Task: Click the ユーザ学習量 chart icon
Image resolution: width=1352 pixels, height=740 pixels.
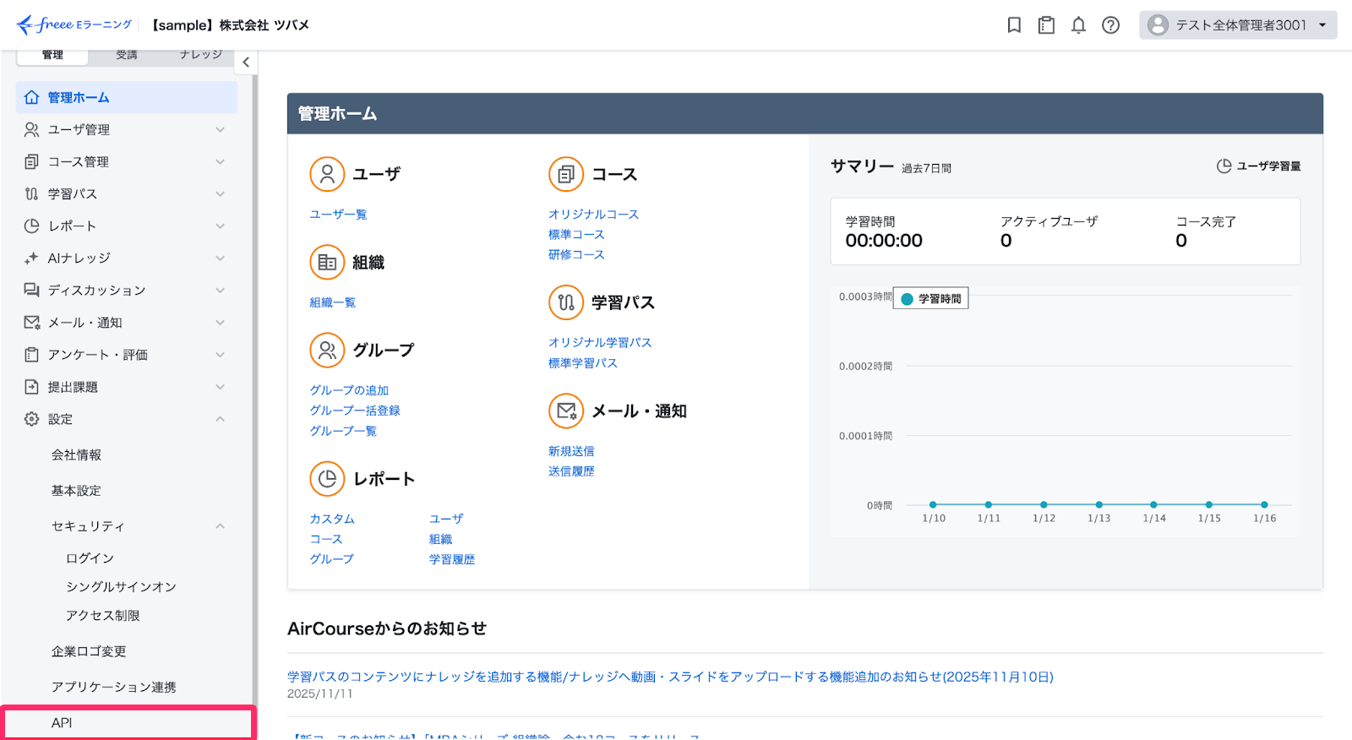Action: 1224,166
